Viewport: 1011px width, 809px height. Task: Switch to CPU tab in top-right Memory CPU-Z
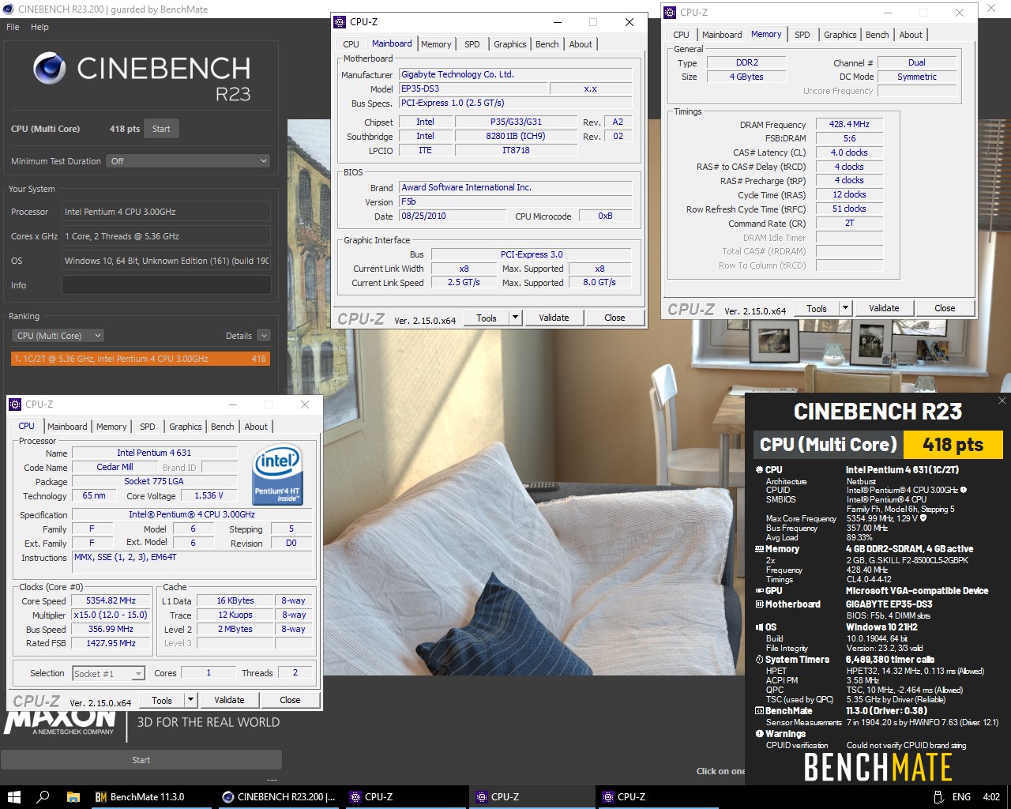(681, 35)
